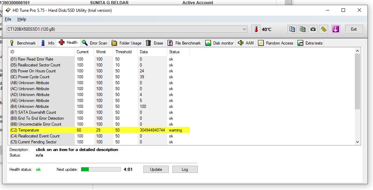Switch to the Benchmark tab
This screenshot has width=373, height=190.
[22, 43]
